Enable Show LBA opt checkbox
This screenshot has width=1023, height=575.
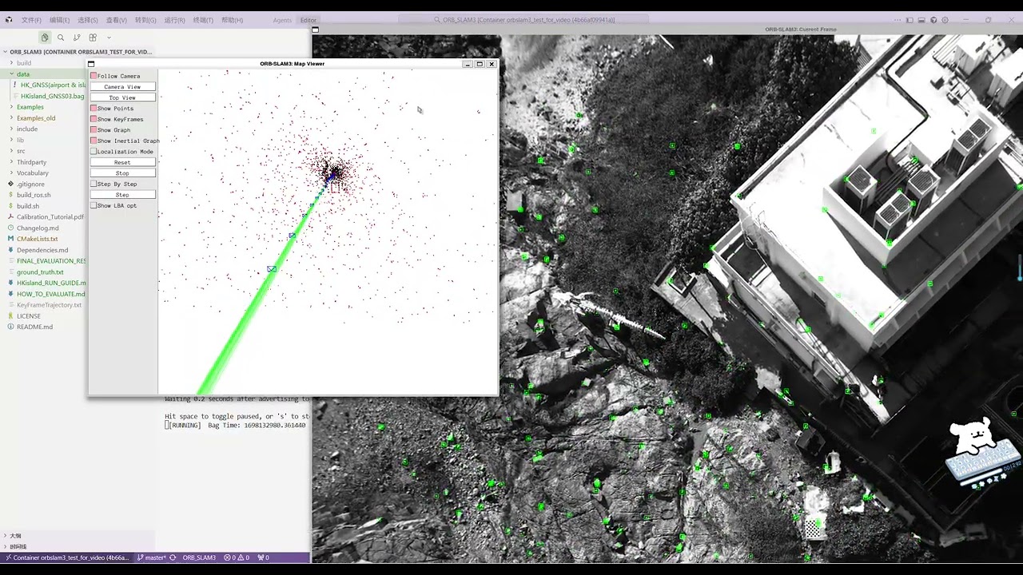[94, 205]
